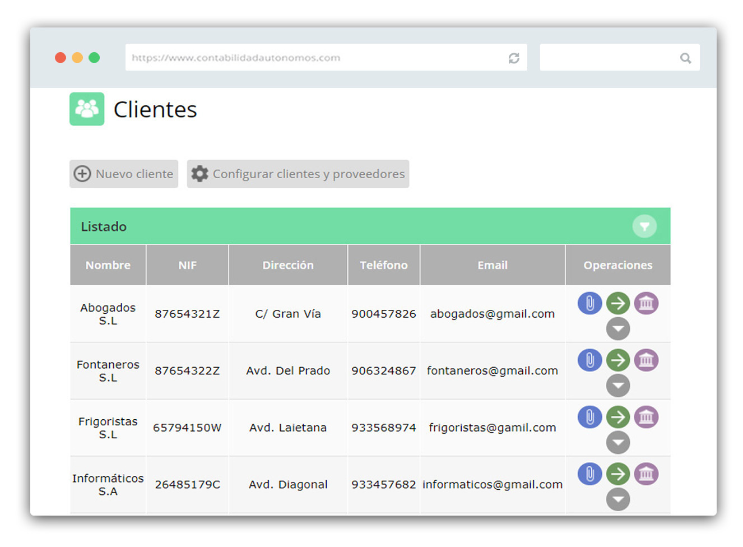Select the Frigoristas S.L name cell
743x547 pixels.
coord(108,428)
